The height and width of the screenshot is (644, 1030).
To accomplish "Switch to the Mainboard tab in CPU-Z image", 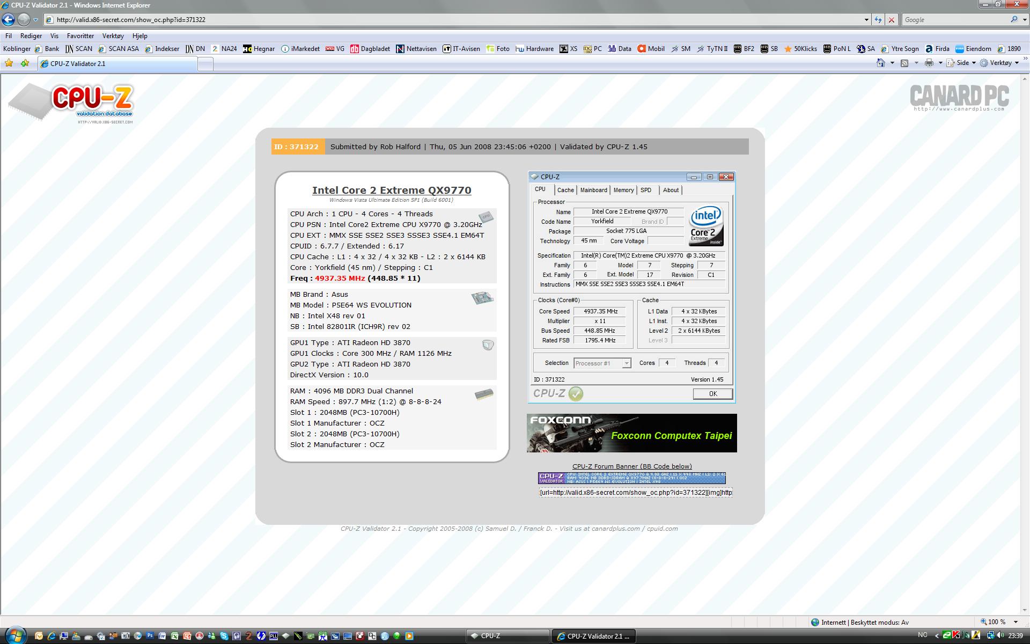I will (594, 190).
